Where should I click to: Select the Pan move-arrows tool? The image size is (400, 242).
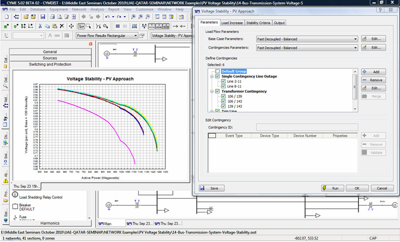[72, 26]
